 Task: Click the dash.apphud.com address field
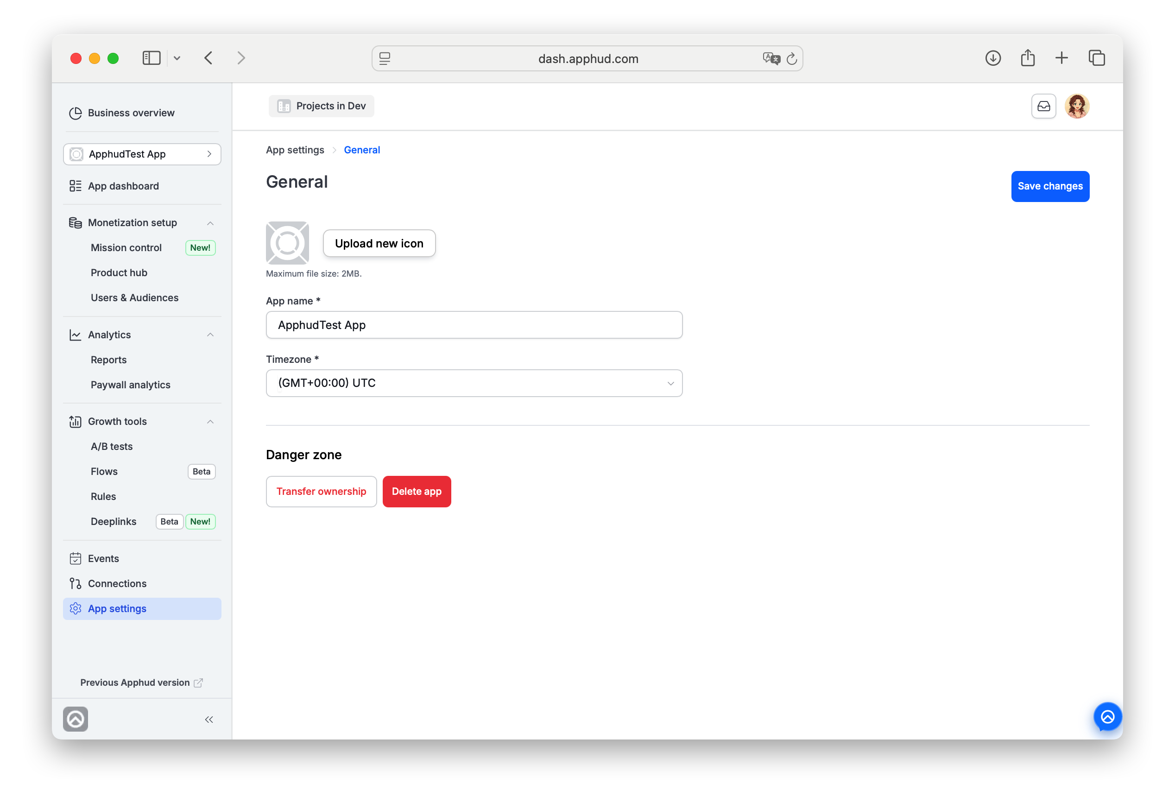[x=587, y=59]
